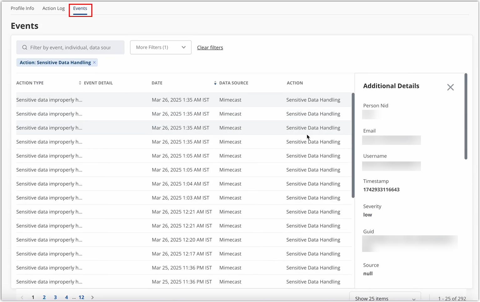Click the pagination ellipsis
This screenshot has height=302, width=480.
point(74,297)
